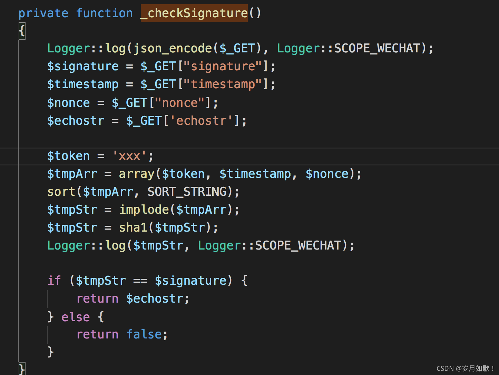
Task: Click the $nonce variable assignment
Action: (x=68, y=103)
